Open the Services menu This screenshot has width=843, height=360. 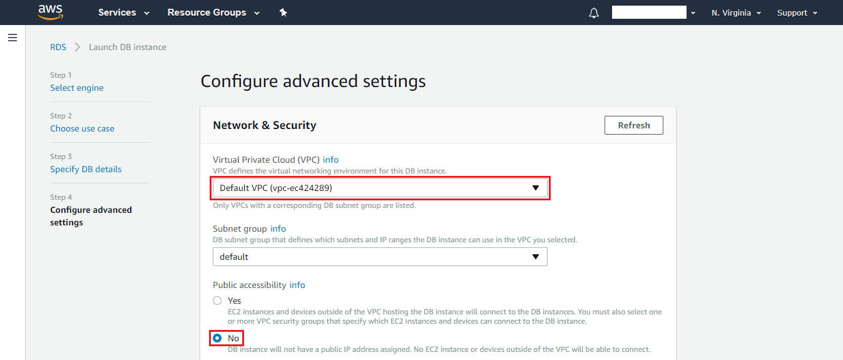(124, 13)
